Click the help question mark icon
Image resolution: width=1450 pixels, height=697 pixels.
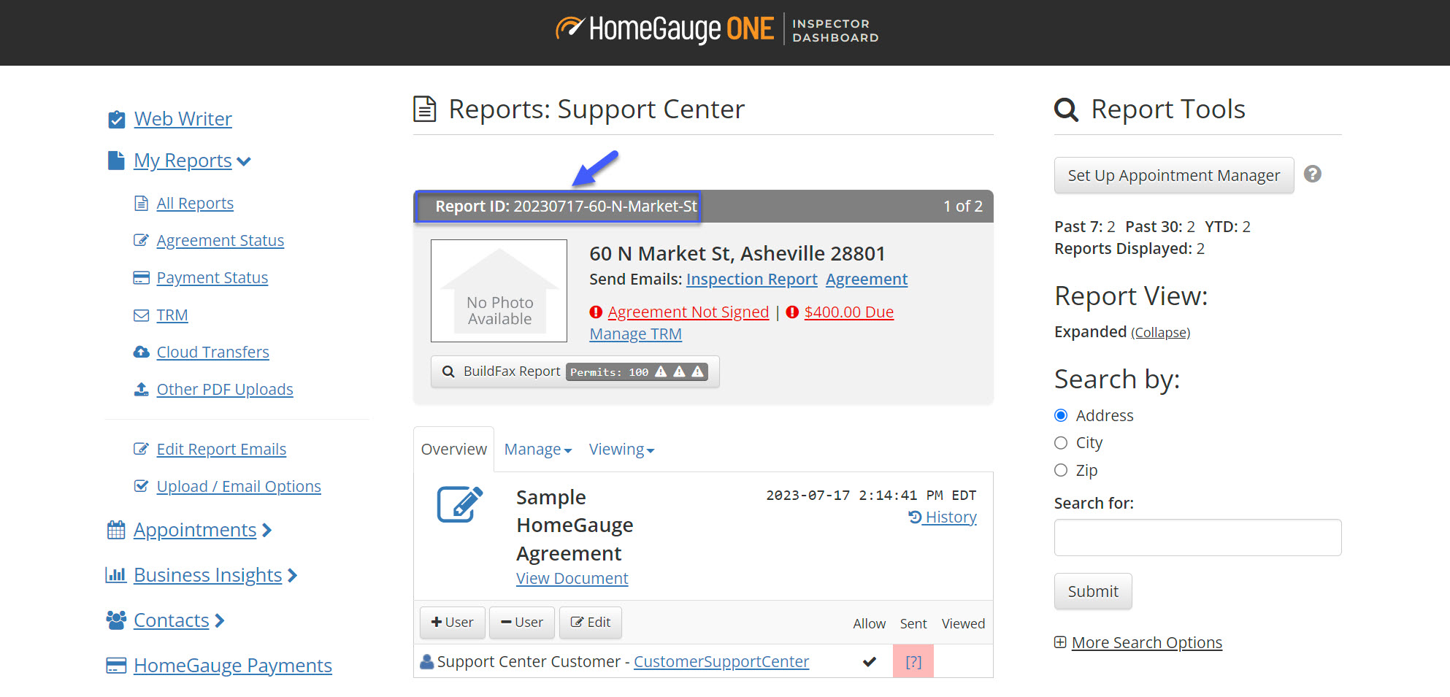(x=1312, y=174)
